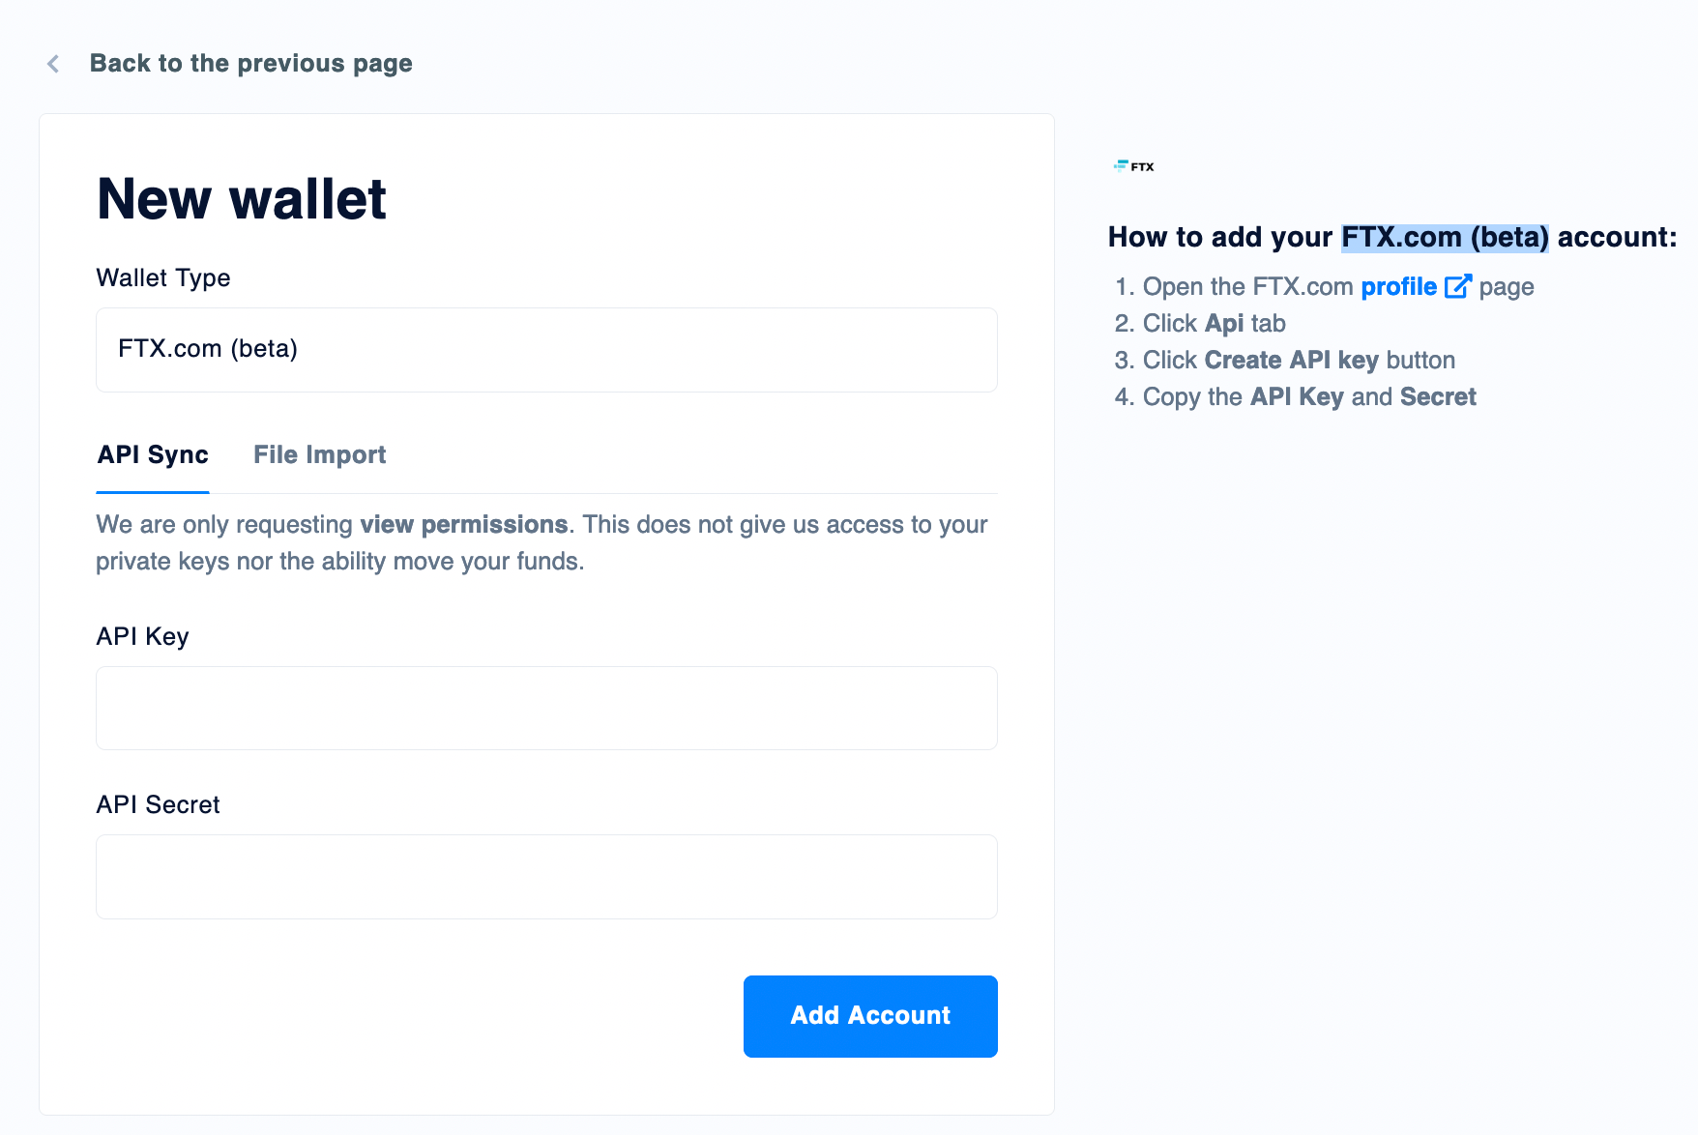Click the bold view permissions text

pos(464,525)
